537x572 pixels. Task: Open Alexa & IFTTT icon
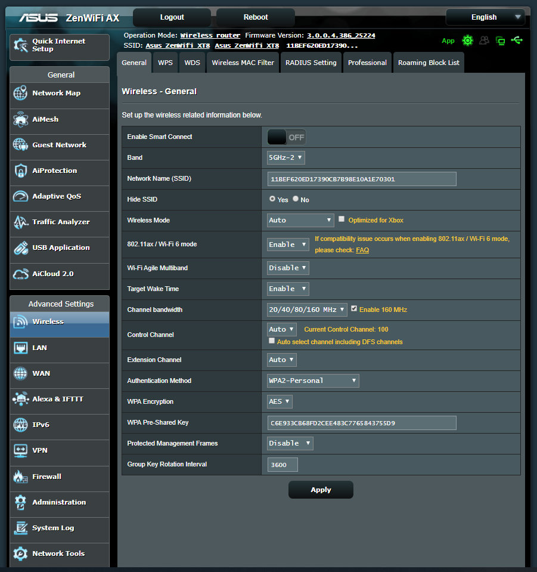click(x=20, y=399)
